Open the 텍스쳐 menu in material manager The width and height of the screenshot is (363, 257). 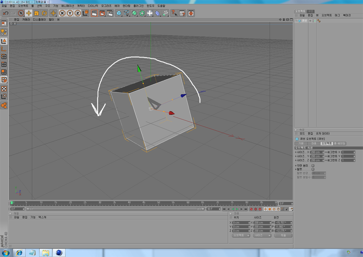coord(42,217)
